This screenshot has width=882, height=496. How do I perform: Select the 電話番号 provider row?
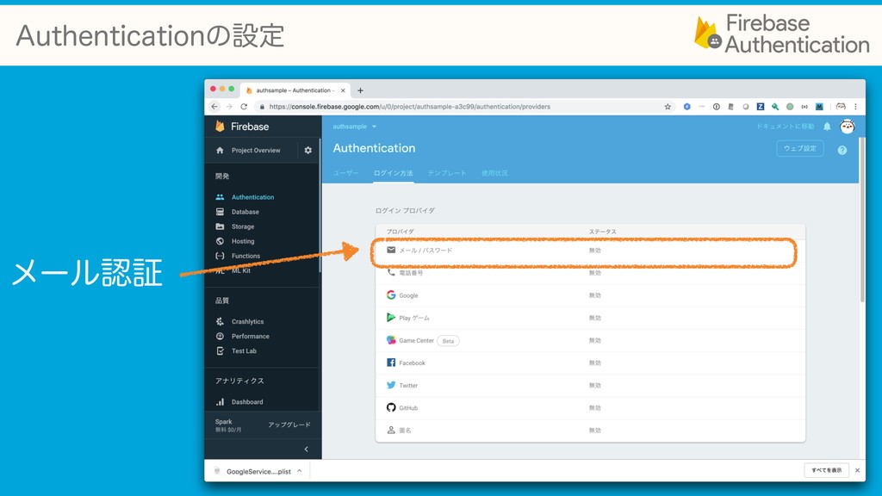click(590, 273)
